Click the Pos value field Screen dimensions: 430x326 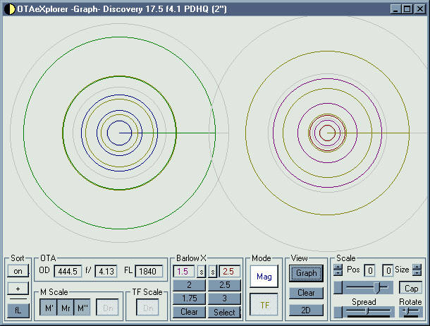pos(369,270)
